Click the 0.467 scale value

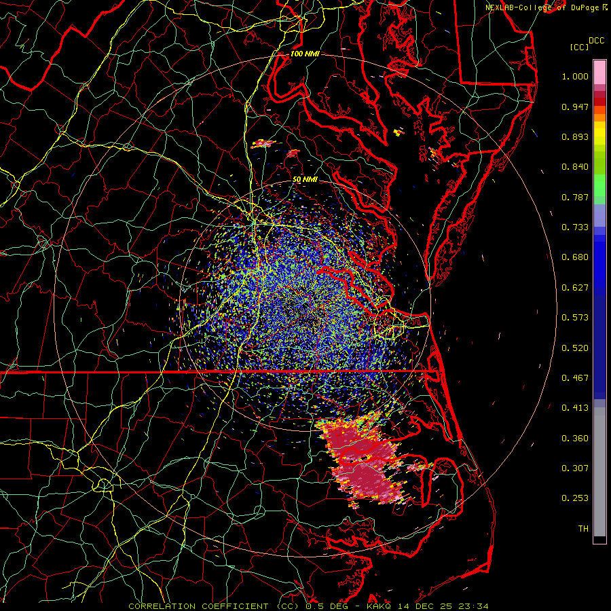click(575, 378)
